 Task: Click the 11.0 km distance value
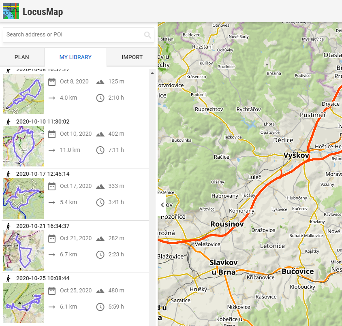pos(70,150)
